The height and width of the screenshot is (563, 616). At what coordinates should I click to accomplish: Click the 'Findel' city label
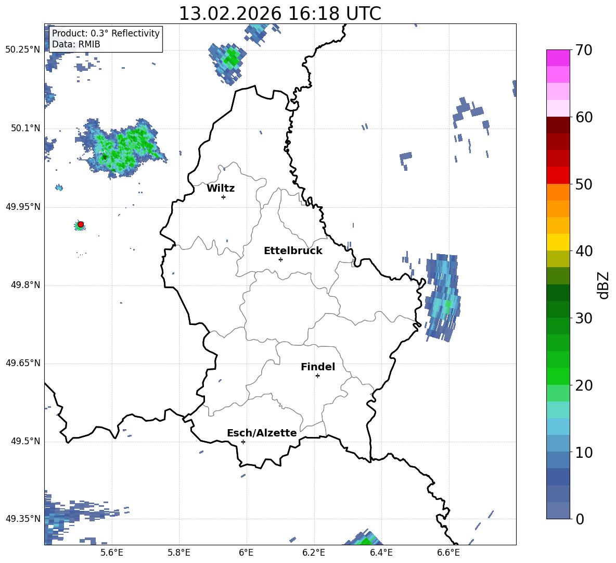[x=318, y=367]
